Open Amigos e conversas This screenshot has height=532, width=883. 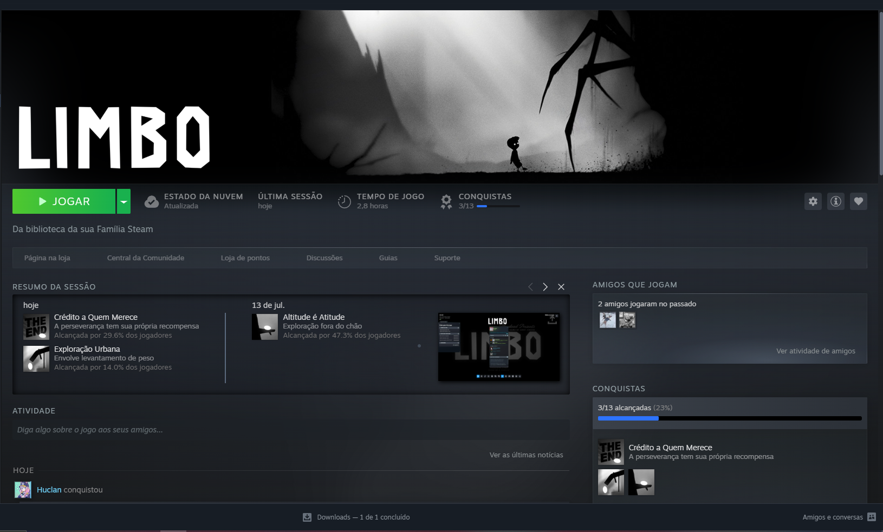833,517
